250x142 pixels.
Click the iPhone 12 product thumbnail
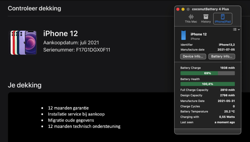22,43
